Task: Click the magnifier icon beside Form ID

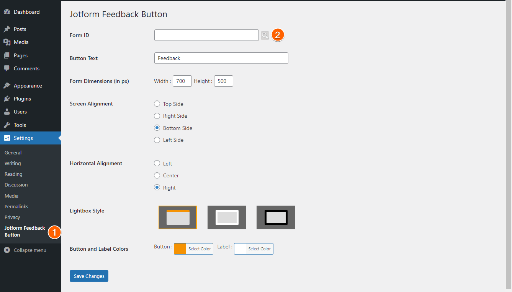Action: pos(265,35)
